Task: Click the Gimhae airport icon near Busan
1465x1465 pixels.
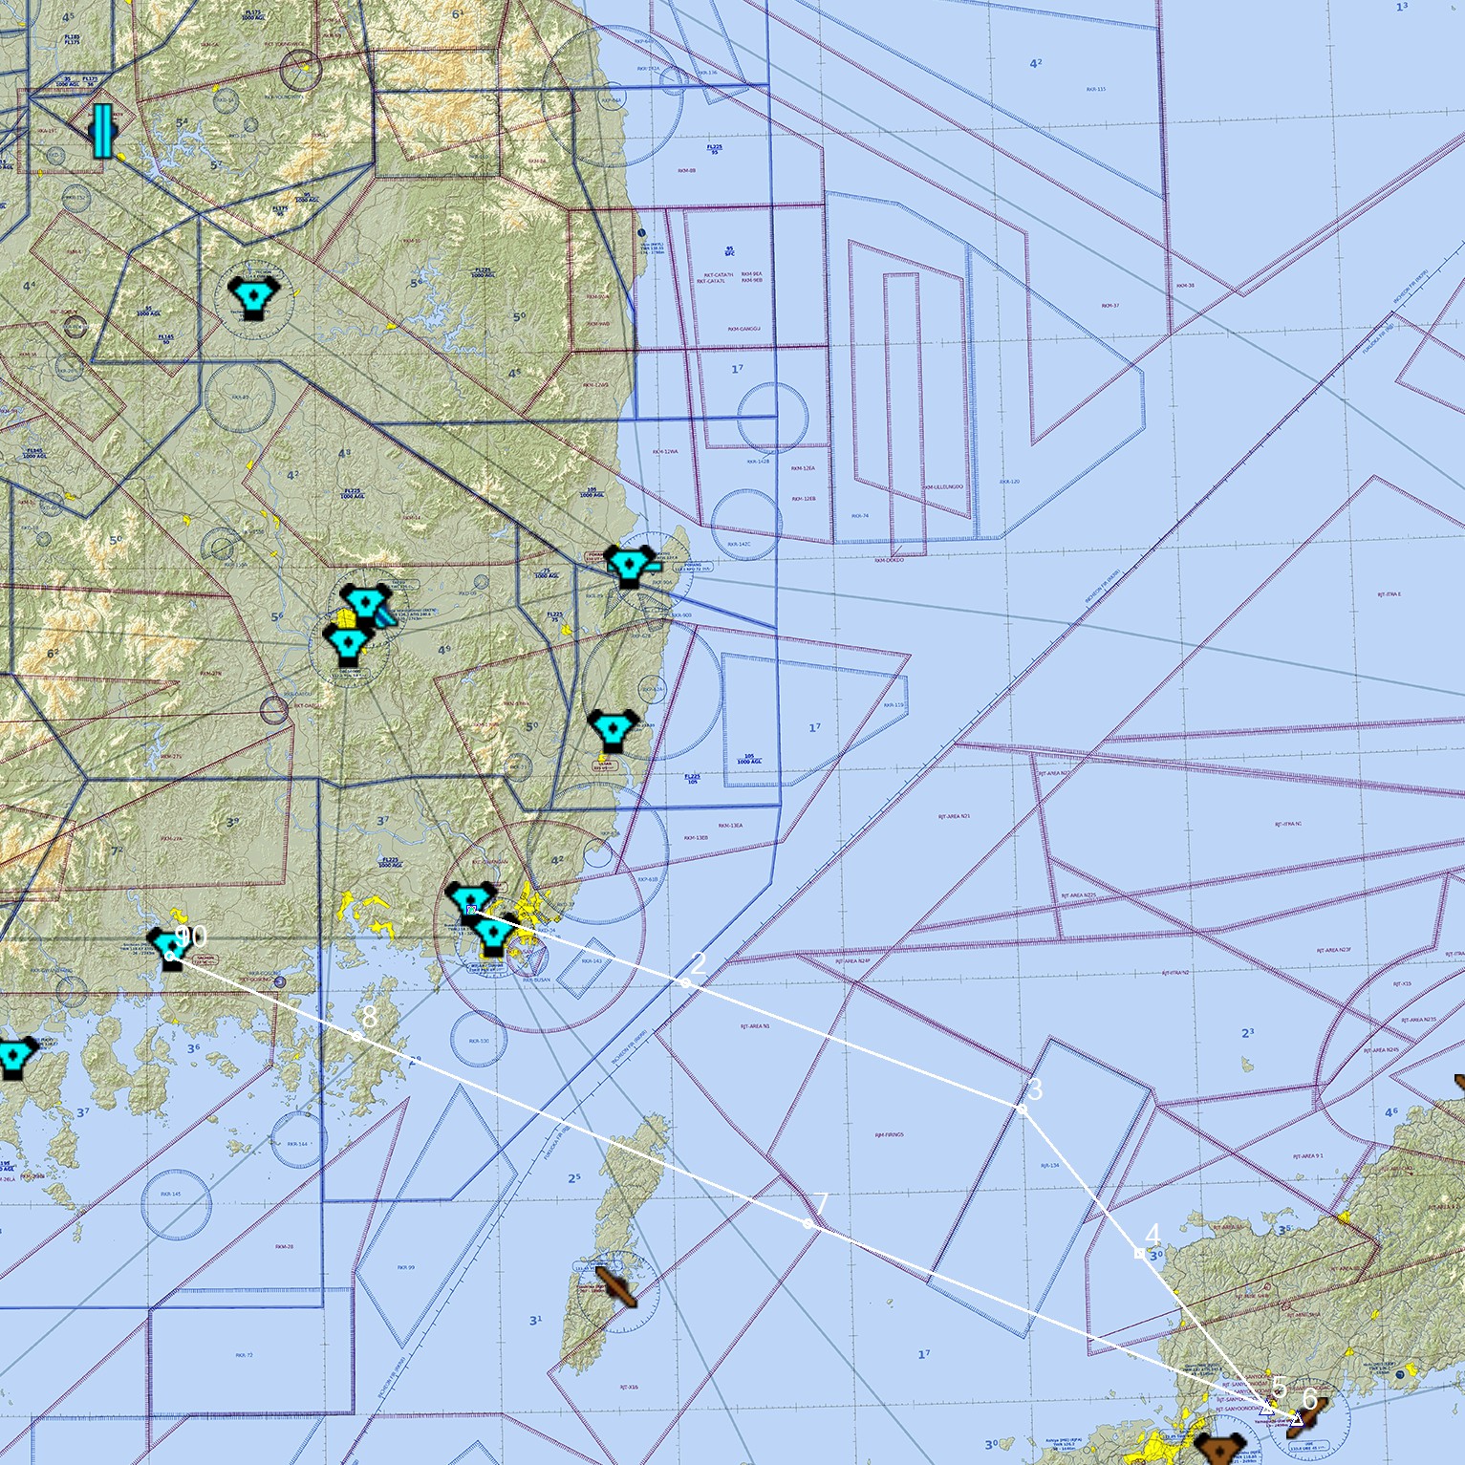Action: [x=470, y=896]
